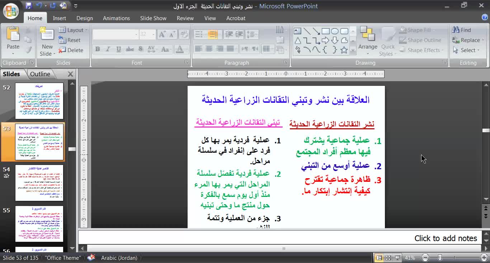
Task: Select the 5-Point Star shape
Action: click(344, 50)
